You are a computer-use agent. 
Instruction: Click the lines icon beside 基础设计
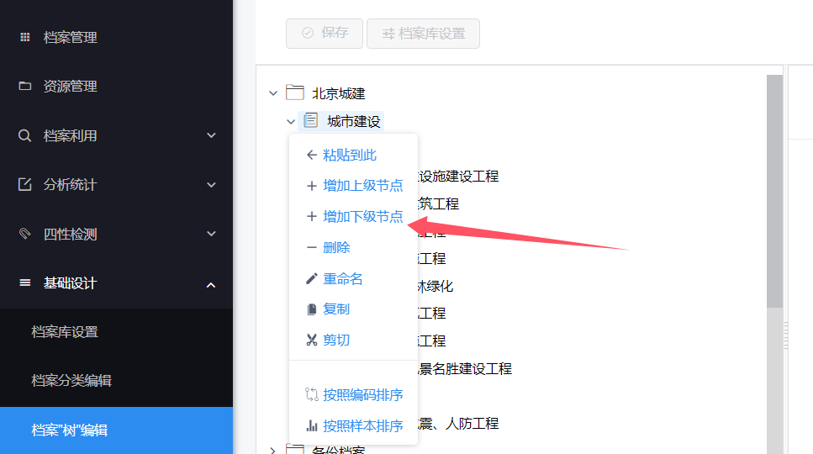25,282
